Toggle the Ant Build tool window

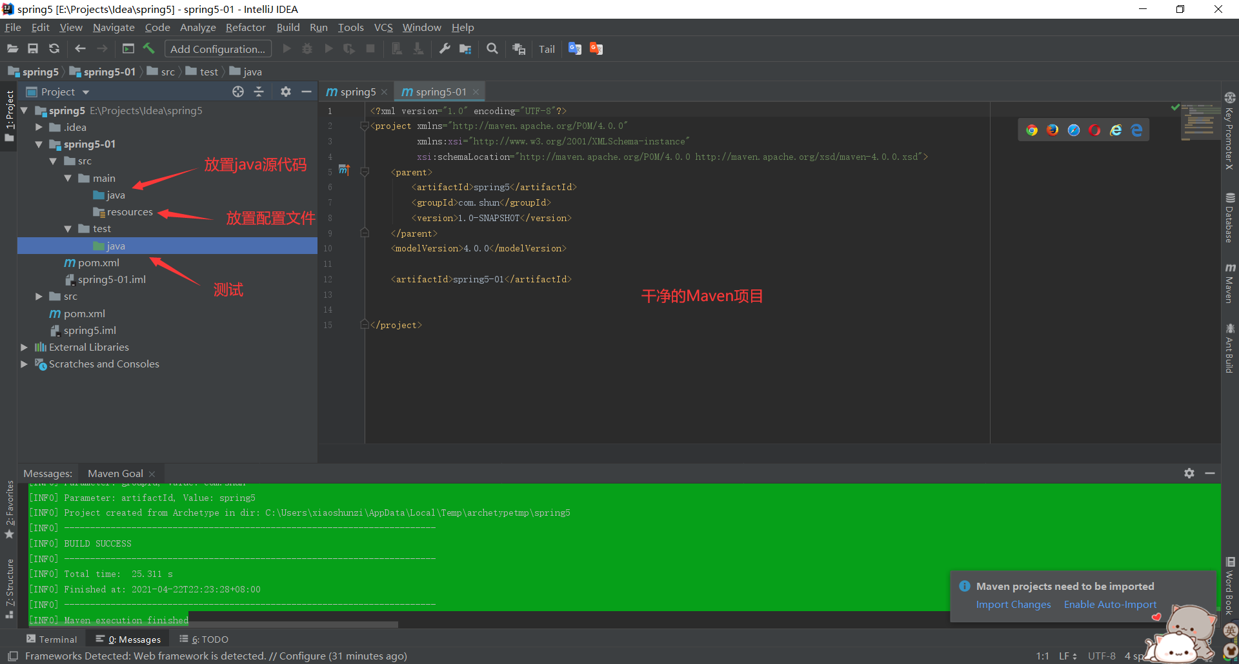[1230, 347]
